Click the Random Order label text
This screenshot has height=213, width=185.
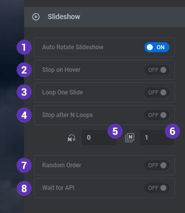[x=62, y=165]
